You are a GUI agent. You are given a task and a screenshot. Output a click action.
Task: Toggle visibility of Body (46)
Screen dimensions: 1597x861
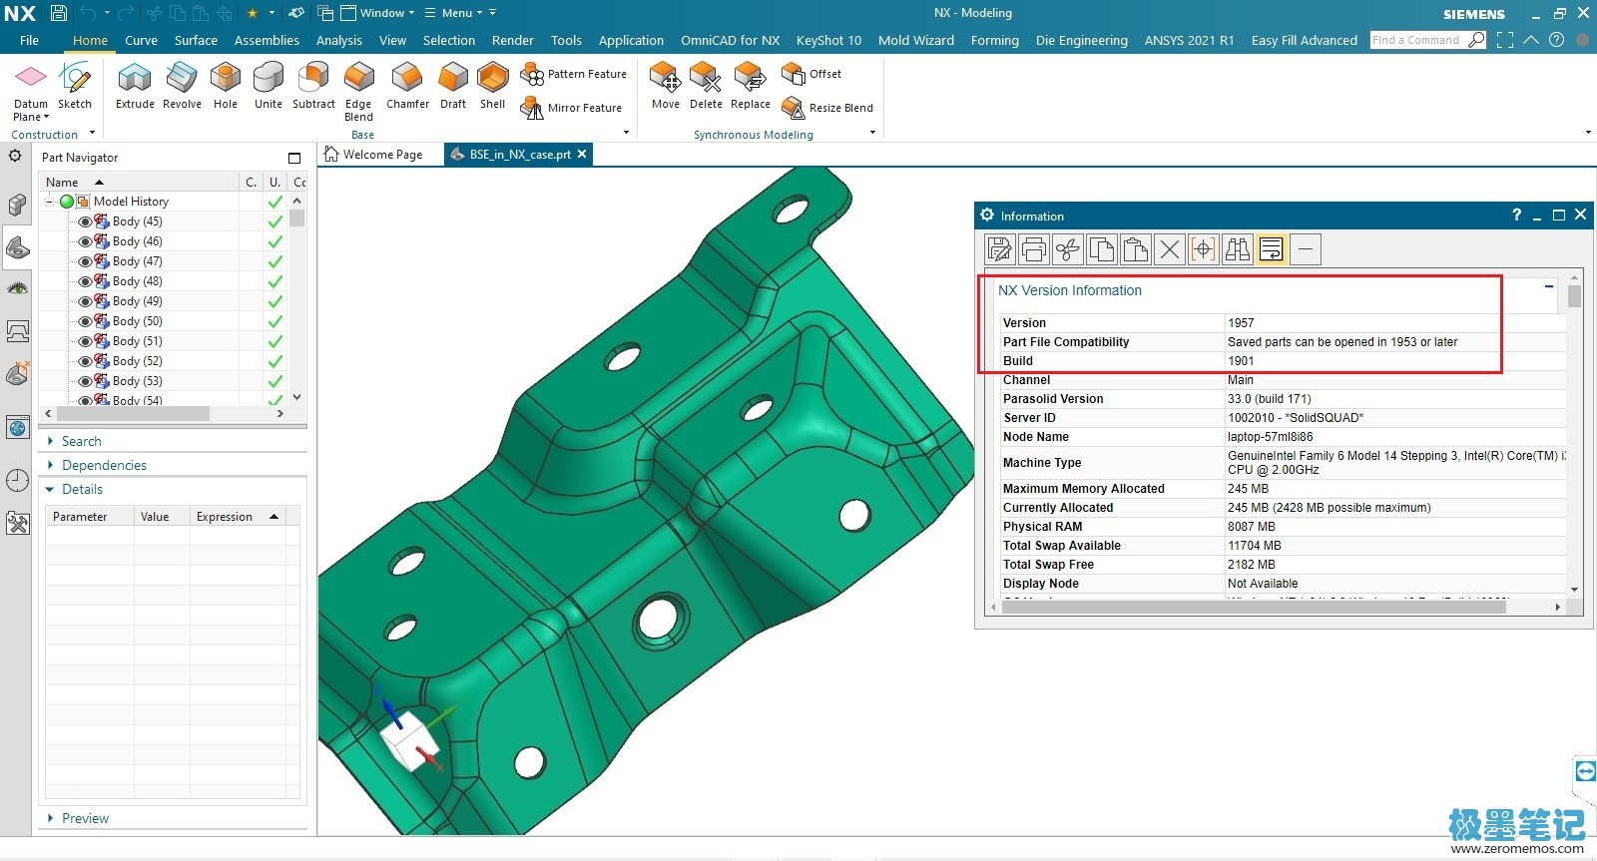point(85,241)
